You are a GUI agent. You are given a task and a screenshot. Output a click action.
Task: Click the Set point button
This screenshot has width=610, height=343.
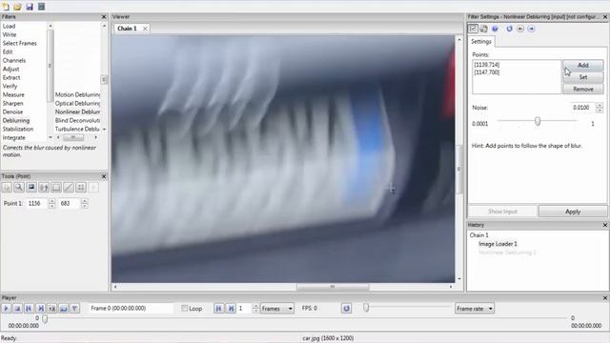582,77
